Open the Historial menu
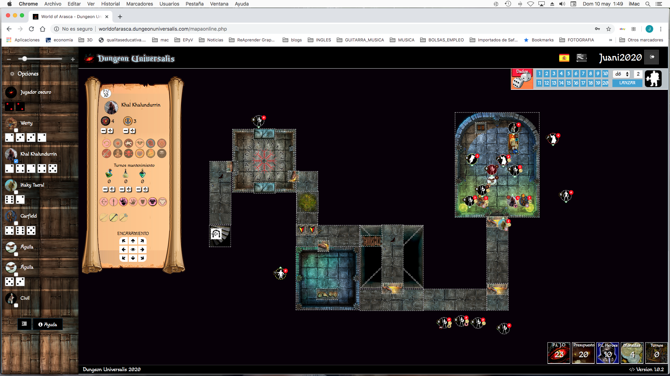Viewport: 670px width, 376px height. pos(110,4)
